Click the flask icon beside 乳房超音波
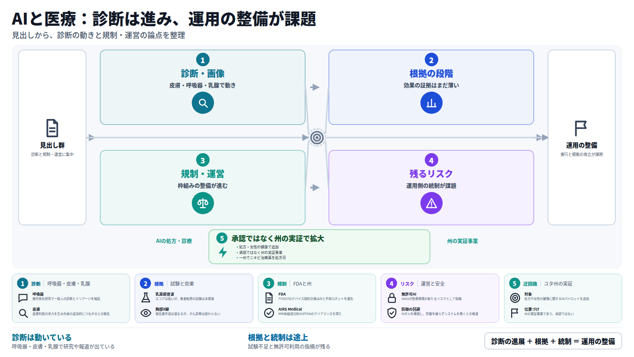The image size is (634, 357). [146, 297]
